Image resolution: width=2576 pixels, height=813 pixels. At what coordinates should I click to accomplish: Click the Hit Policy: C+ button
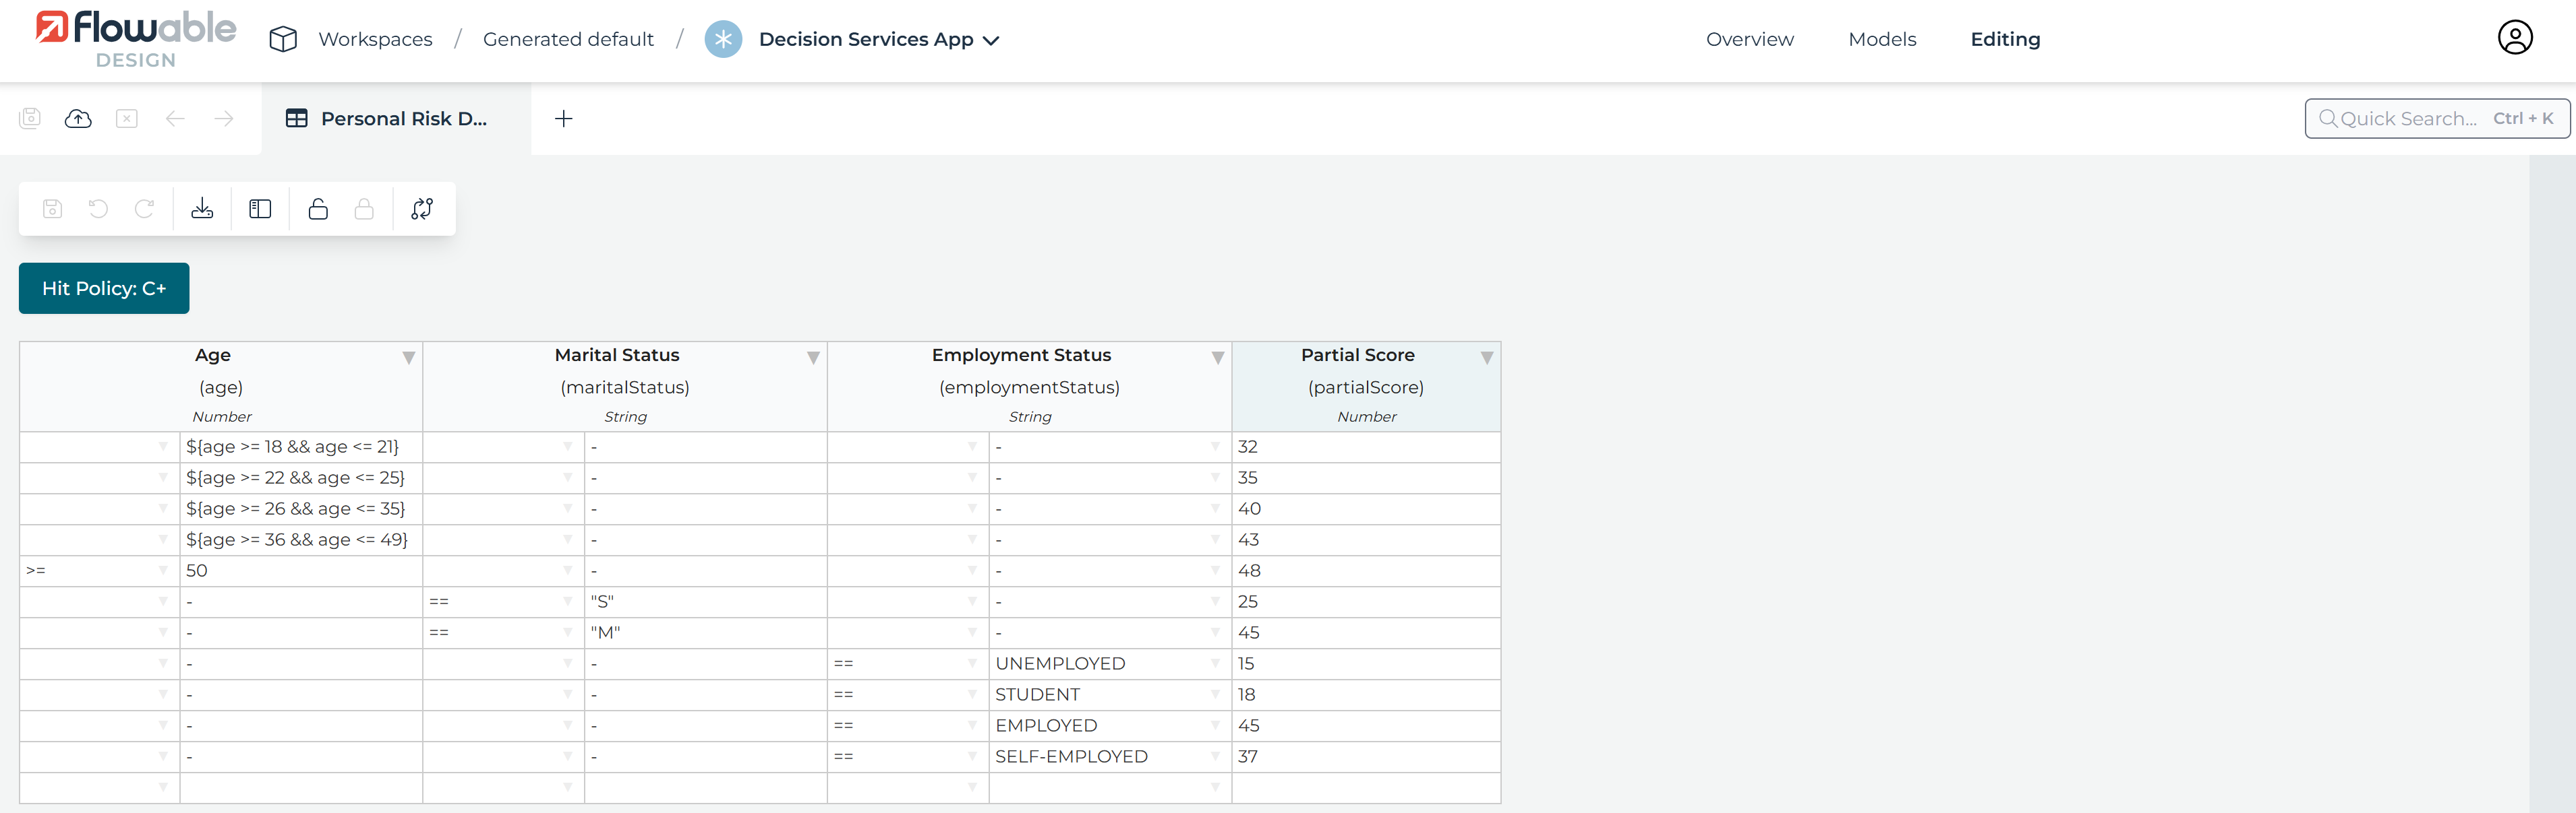[104, 289]
